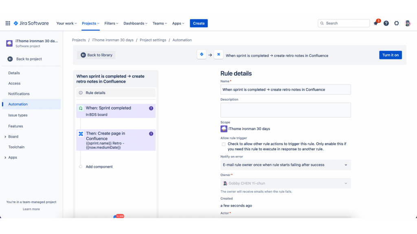417x234 pixels.
Task: Click the Confluence icon on Create page step
Action: coord(81,134)
